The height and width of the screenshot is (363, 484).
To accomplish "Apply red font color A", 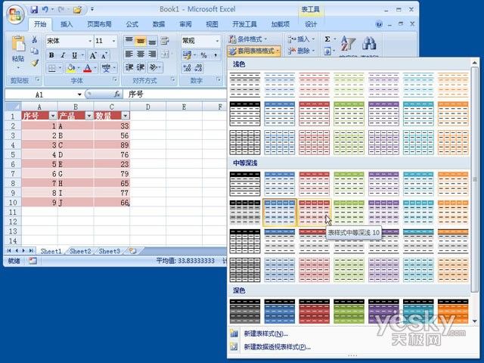I will (88, 68).
